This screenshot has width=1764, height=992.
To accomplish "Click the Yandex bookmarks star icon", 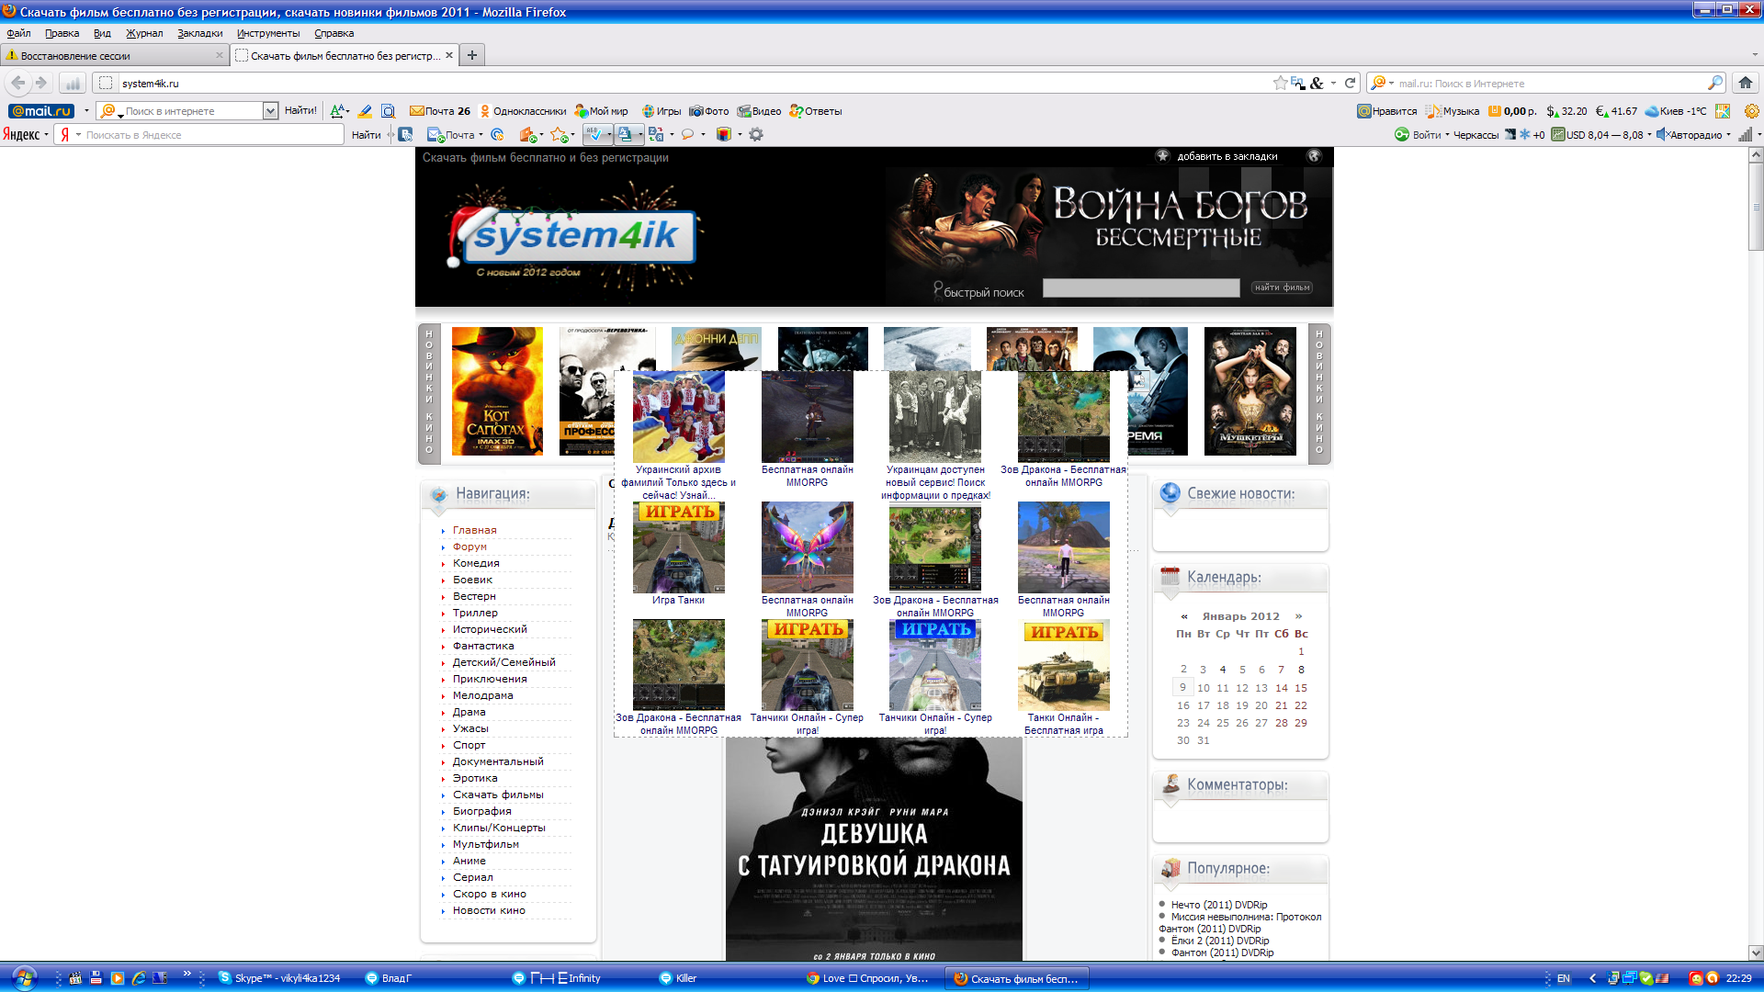I will point(559,135).
